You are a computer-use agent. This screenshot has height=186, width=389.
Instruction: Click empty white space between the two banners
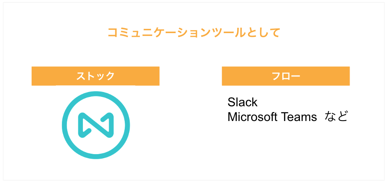point(190,76)
